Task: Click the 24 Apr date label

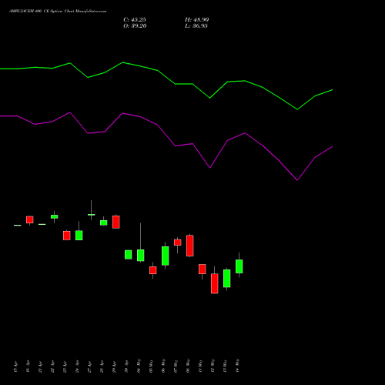Action: click(77, 367)
